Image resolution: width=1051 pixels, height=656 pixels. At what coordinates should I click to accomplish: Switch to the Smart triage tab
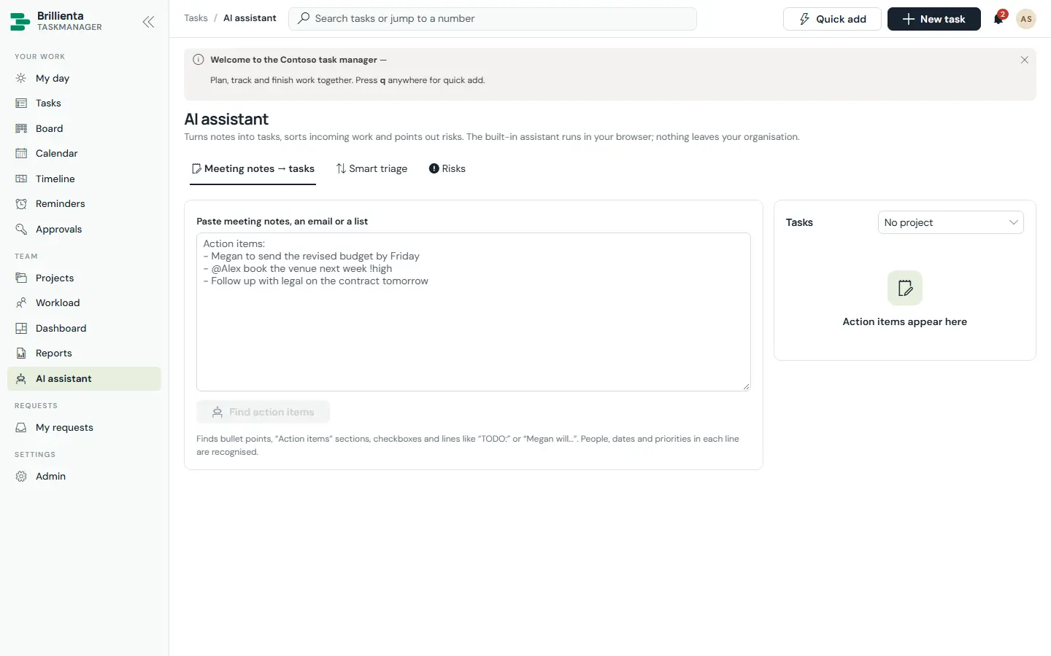point(371,169)
